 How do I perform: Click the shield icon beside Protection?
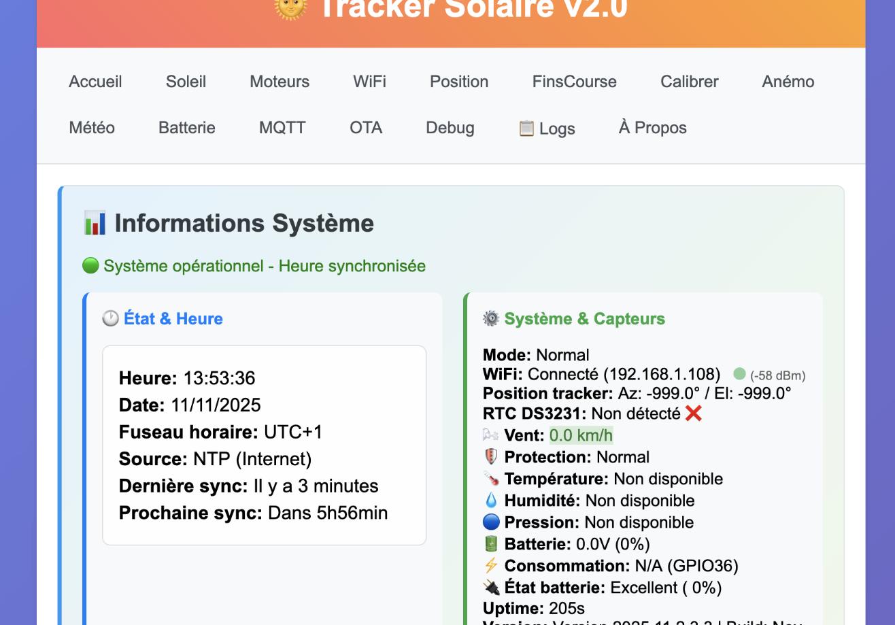click(490, 457)
